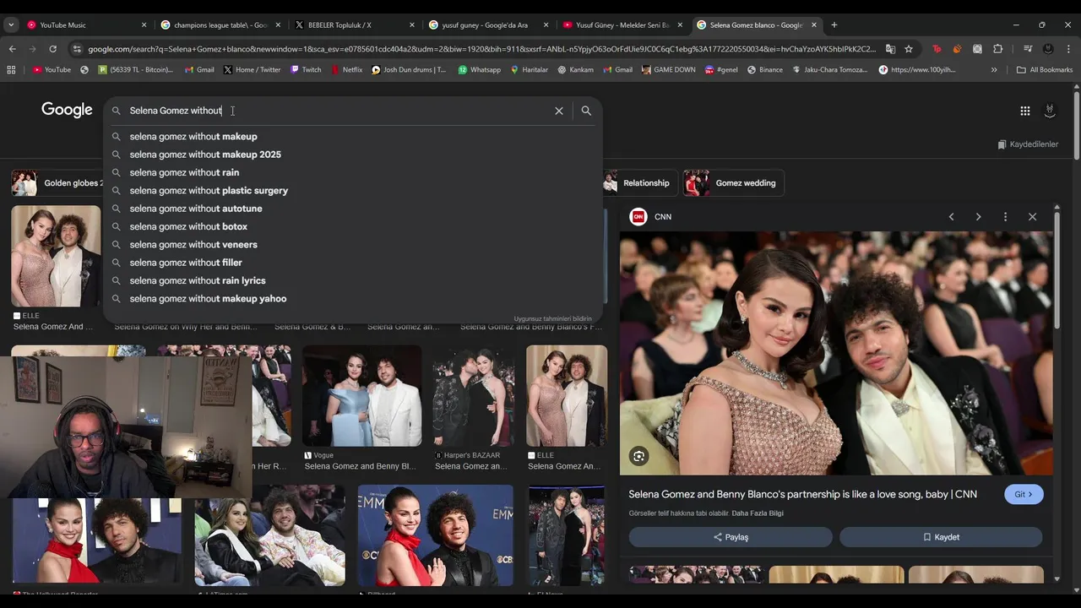Choose suggestion 'selena gomez without filler'
This screenshot has width=1081, height=608.
tap(353, 263)
